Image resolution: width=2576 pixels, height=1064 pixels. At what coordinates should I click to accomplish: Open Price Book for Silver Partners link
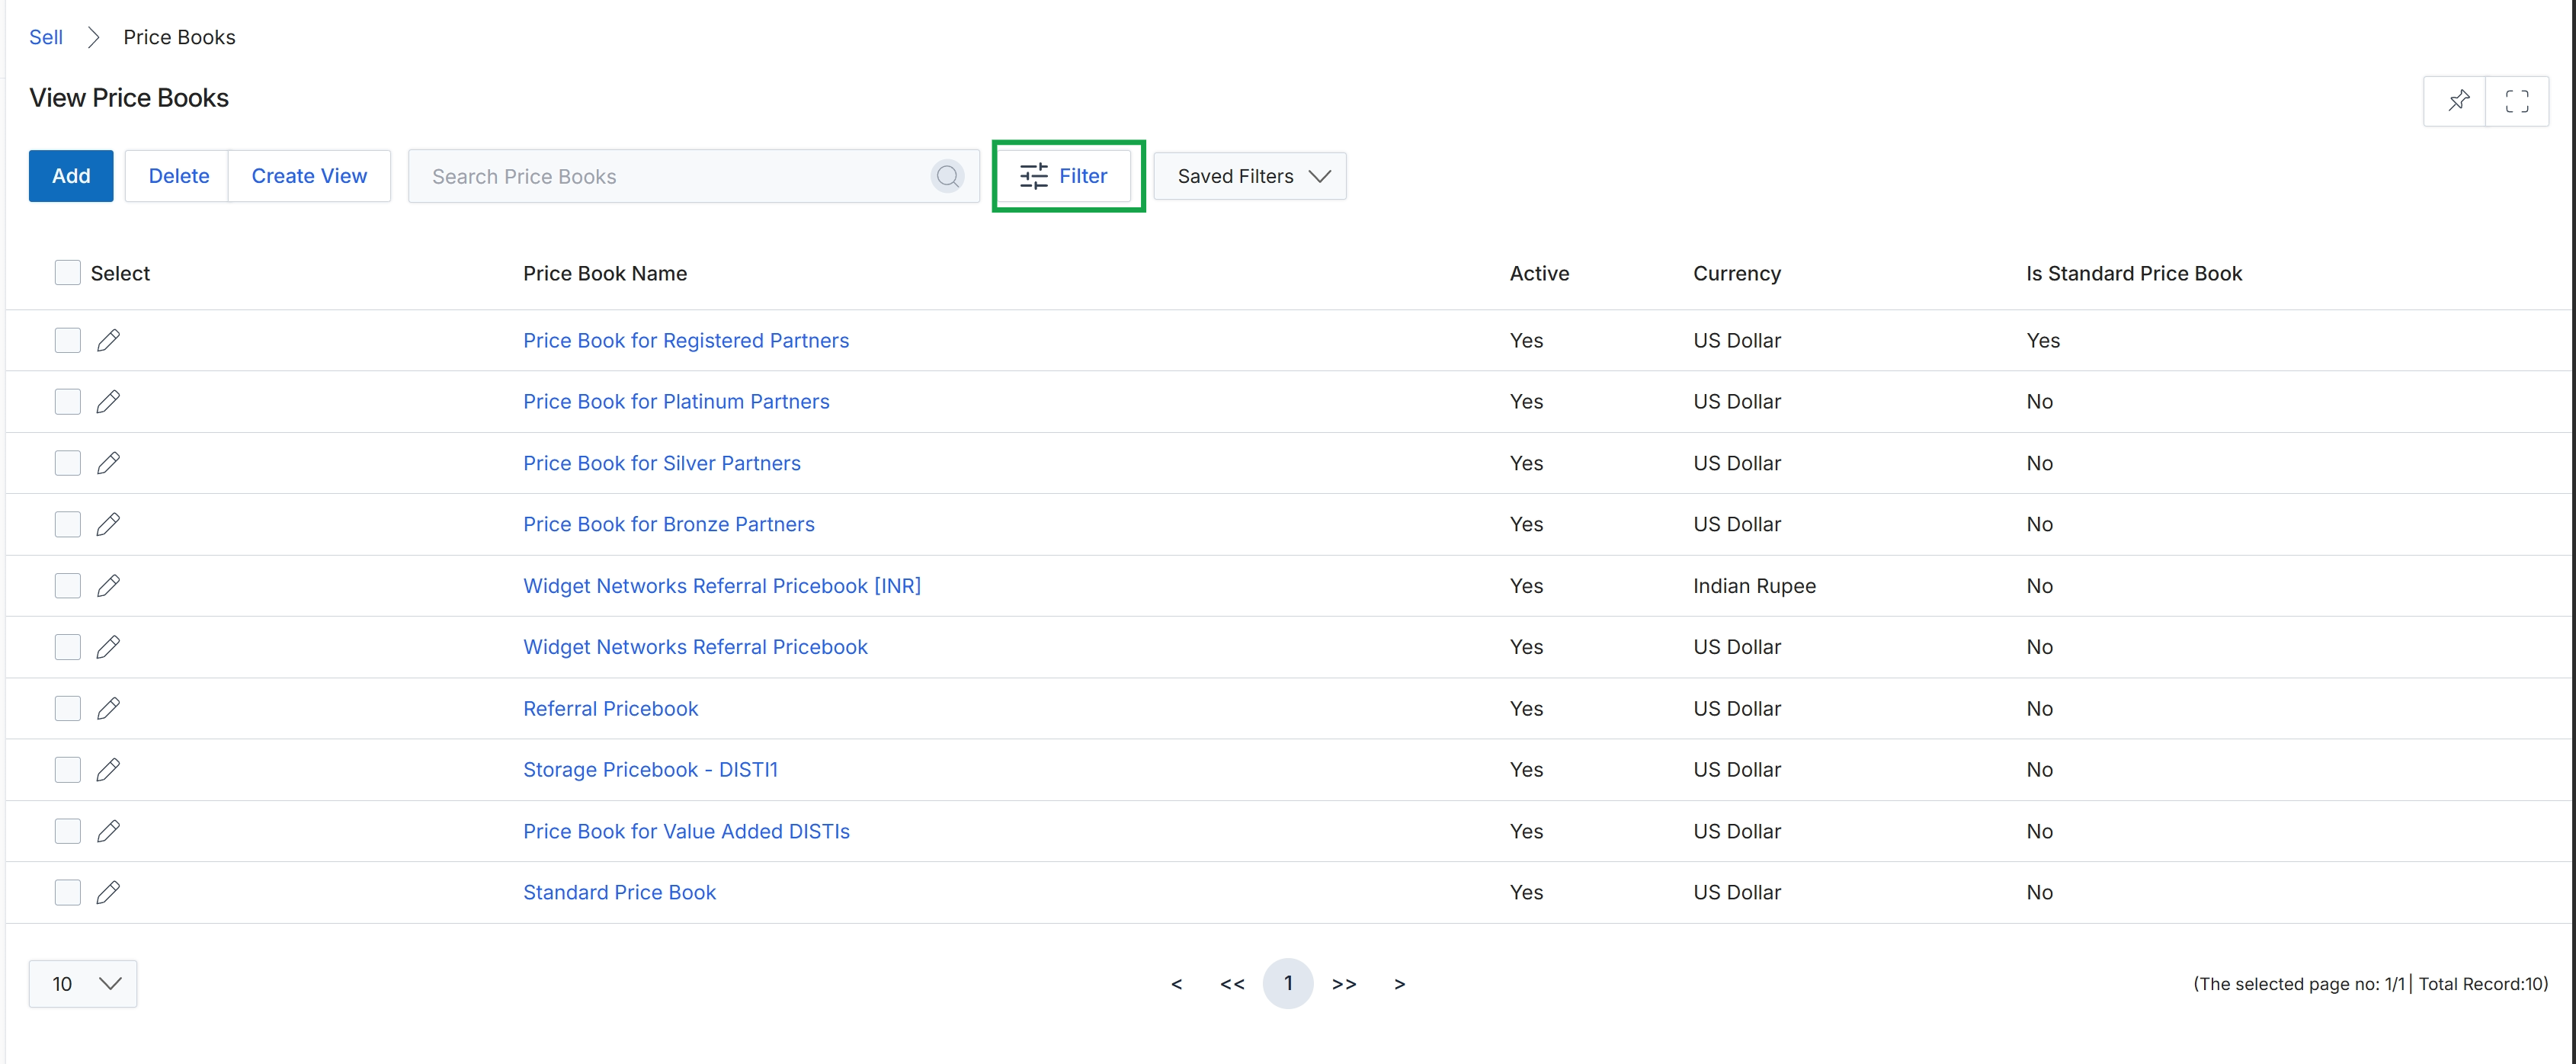pyautogui.click(x=662, y=463)
